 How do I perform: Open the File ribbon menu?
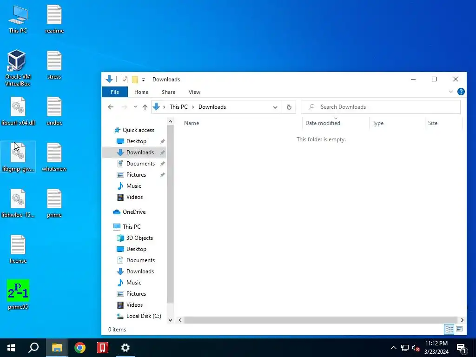click(x=115, y=92)
